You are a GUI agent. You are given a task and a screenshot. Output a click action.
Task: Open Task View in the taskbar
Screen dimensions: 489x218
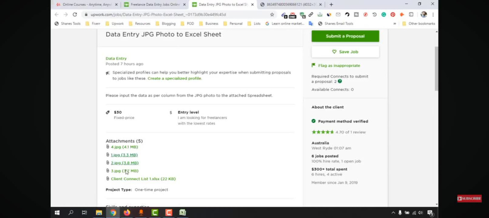[85, 213]
